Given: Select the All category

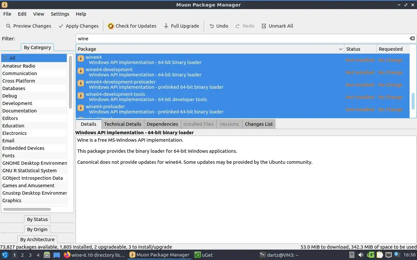Looking at the screenshot, I should coord(34,58).
